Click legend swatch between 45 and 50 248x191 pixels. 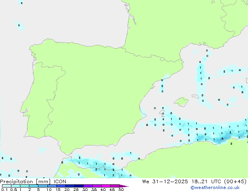(x=115, y=186)
